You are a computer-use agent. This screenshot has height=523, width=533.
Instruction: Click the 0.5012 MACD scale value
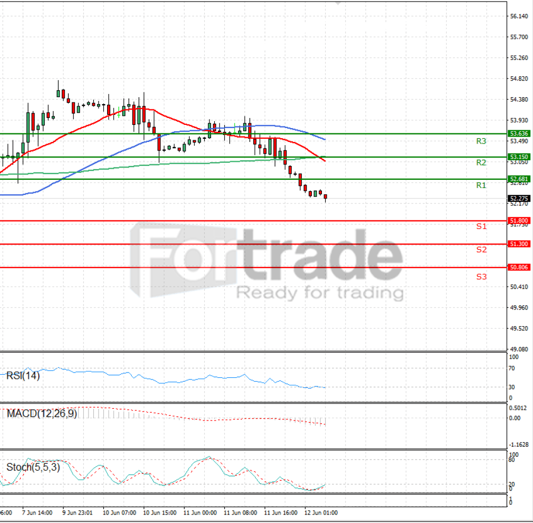click(x=519, y=408)
